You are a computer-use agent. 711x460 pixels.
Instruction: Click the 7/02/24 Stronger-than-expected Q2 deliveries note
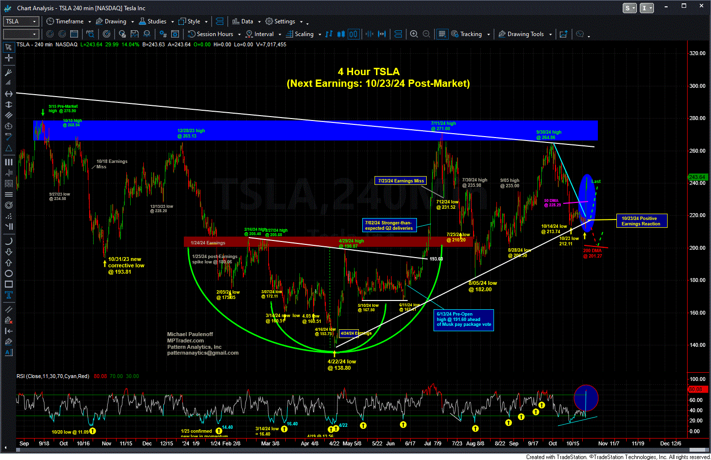pos(389,225)
